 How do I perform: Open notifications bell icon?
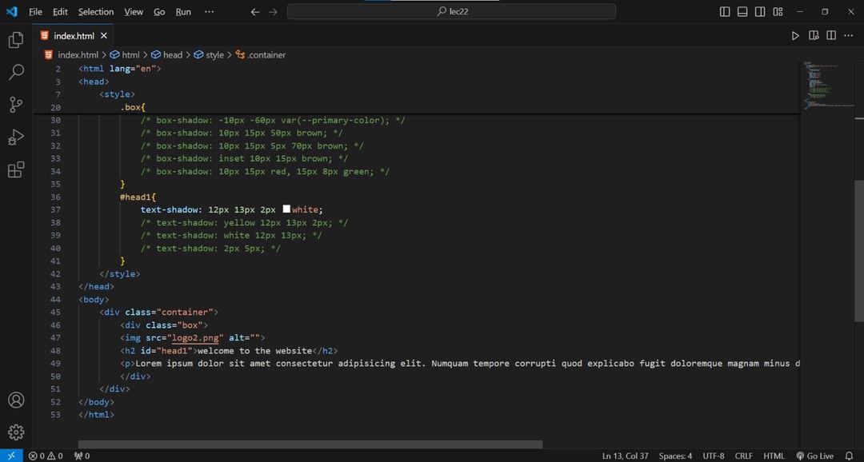pyautogui.click(x=849, y=456)
